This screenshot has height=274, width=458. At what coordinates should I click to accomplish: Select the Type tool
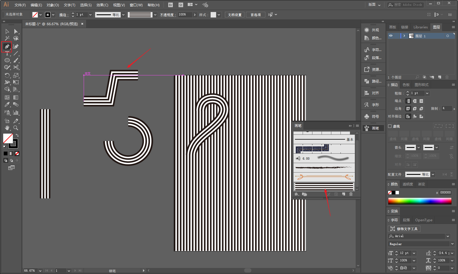pos(7,54)
